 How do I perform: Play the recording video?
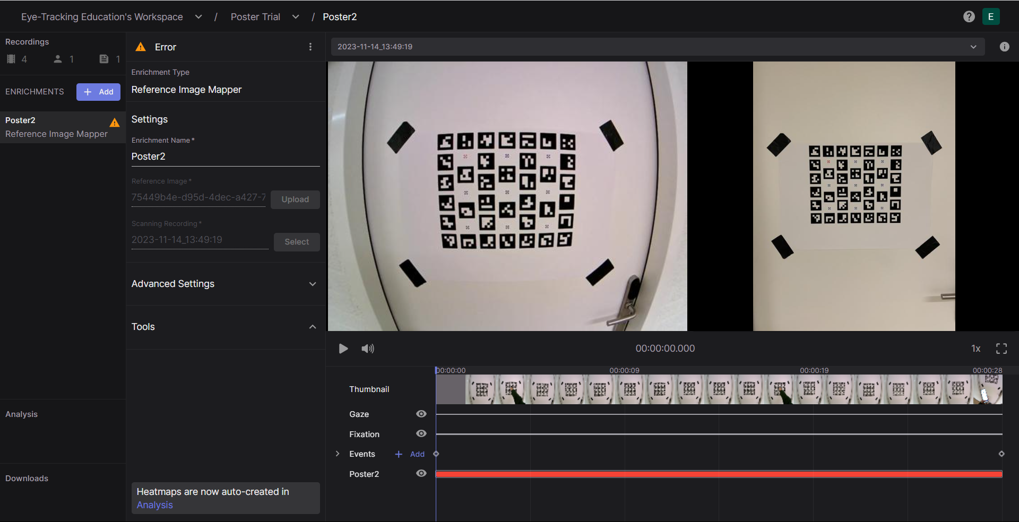[343, 349]
